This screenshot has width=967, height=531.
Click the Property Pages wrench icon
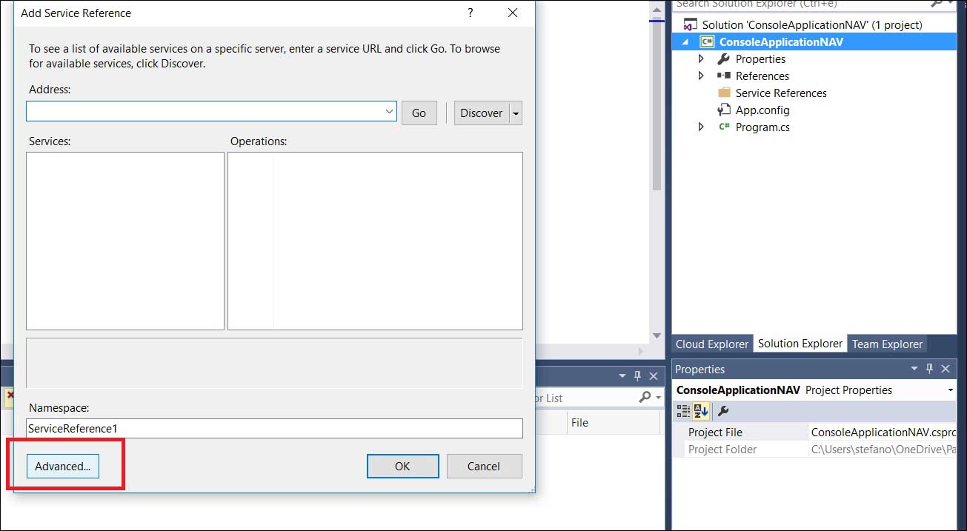pyautogui.click(x=724, y=411)
